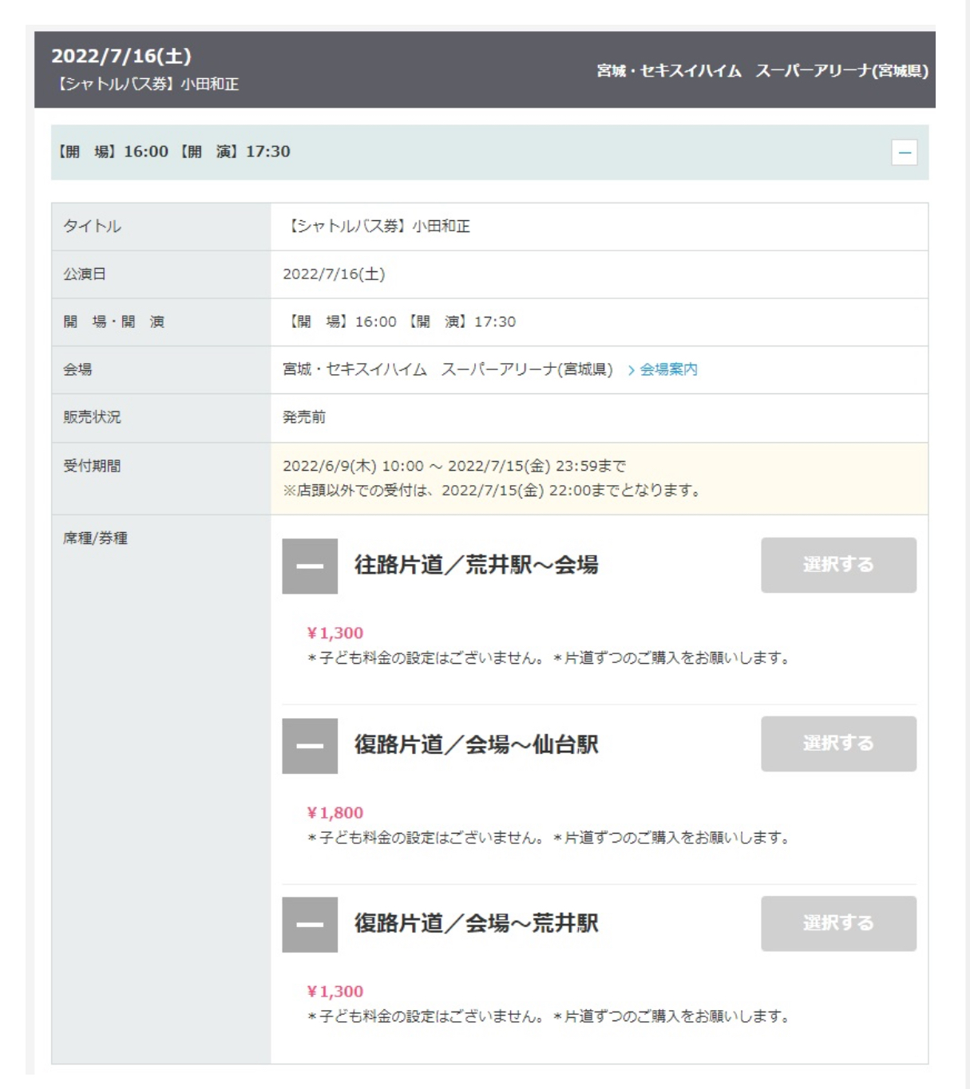Screen dimensions: 970x1089
Task: Collapse the 復路片道／会場～仙台駅 ticket section
Action: [310, 746]
